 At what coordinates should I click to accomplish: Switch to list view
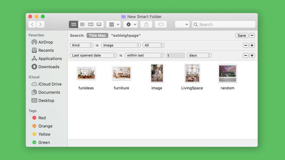coord(82,24)
